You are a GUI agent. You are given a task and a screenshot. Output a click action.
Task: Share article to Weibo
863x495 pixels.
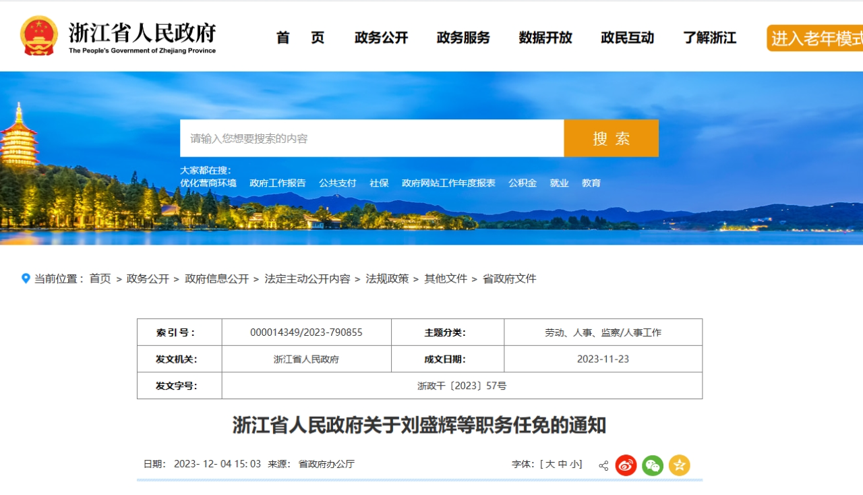[626, 465]
